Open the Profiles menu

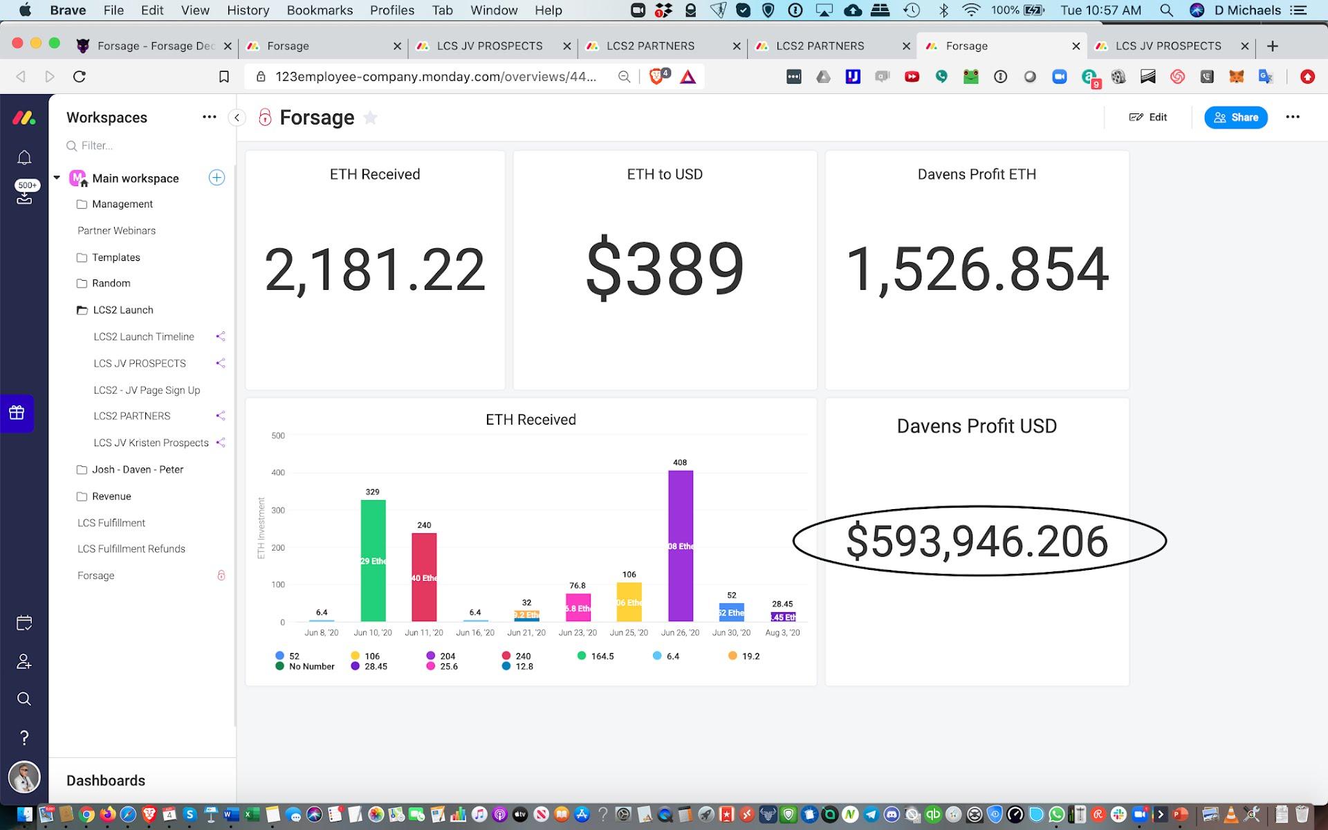[391, 10]
